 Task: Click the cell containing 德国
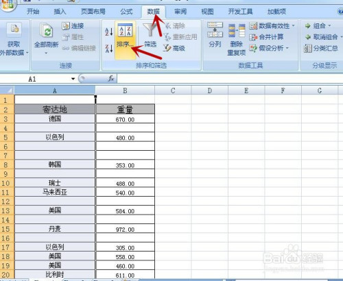(x=55, y=119)
